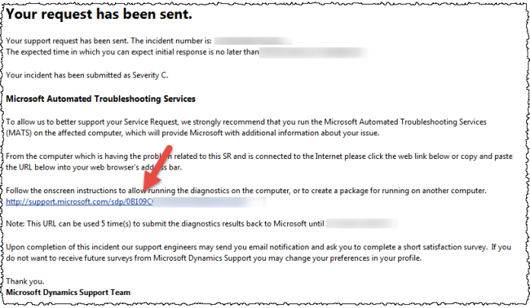Click the "To allow us to better support" line
This screenshot has width=530, height=308.
[246, 122]
